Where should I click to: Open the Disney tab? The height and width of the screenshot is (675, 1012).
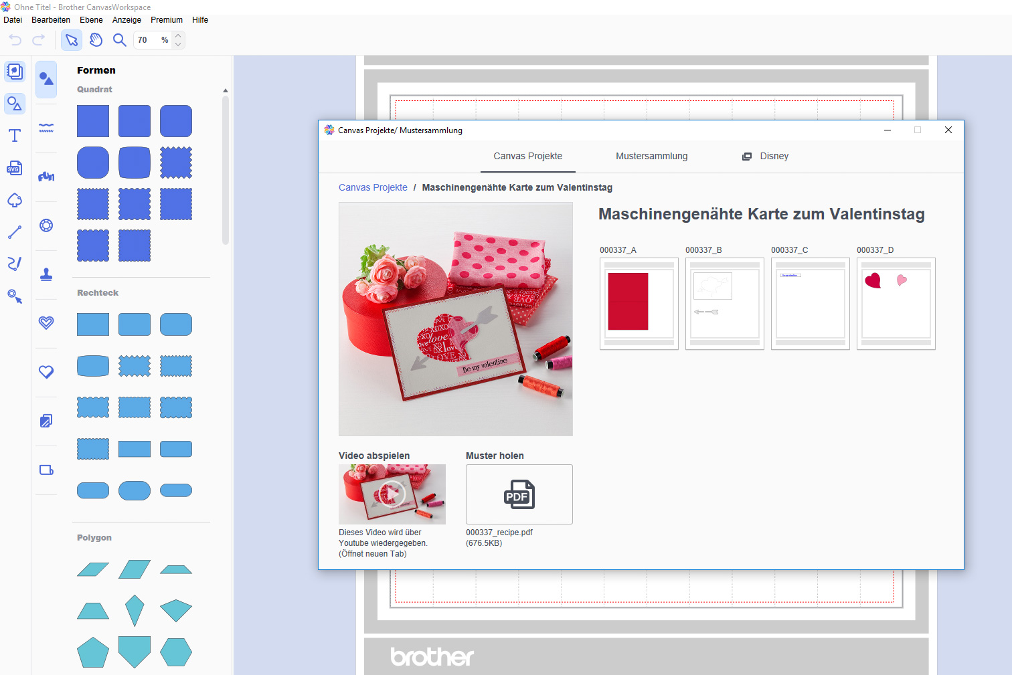click(766, 156)
